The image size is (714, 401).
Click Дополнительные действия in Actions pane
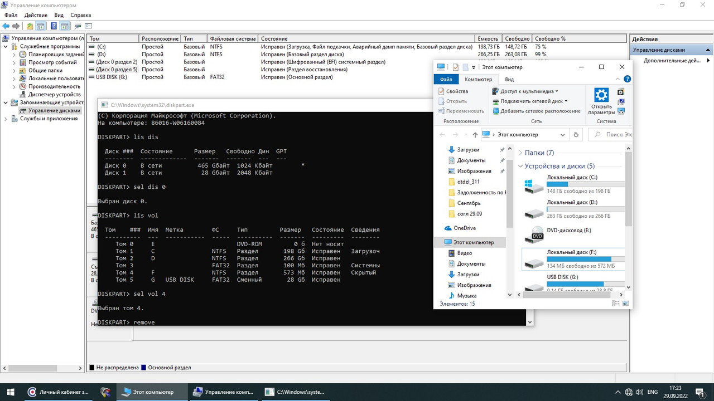click(x=672, y=61)
